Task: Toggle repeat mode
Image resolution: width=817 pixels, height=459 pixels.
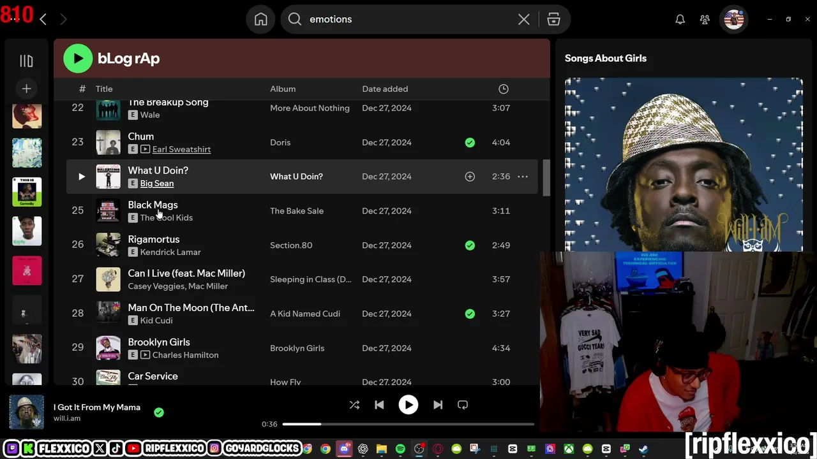Action: point(463,405)
